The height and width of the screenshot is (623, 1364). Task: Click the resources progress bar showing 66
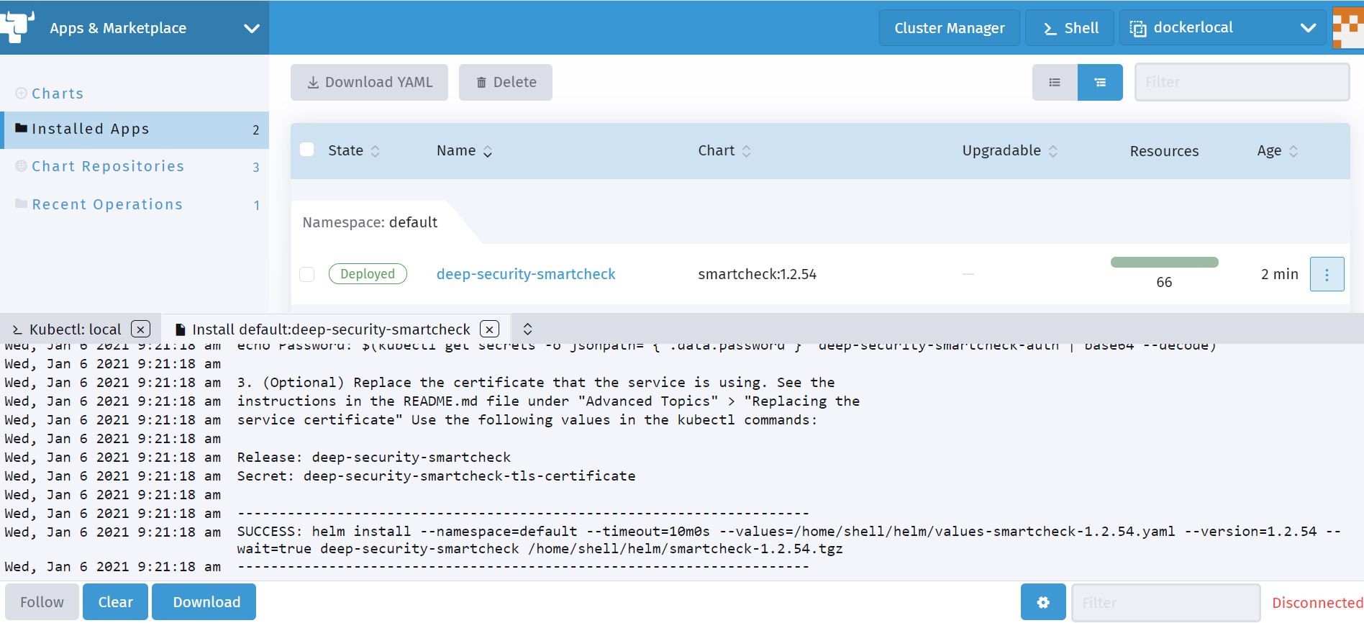[1164, 263]
